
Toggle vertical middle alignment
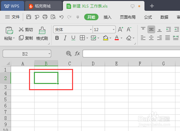click(x=151, y=29)
